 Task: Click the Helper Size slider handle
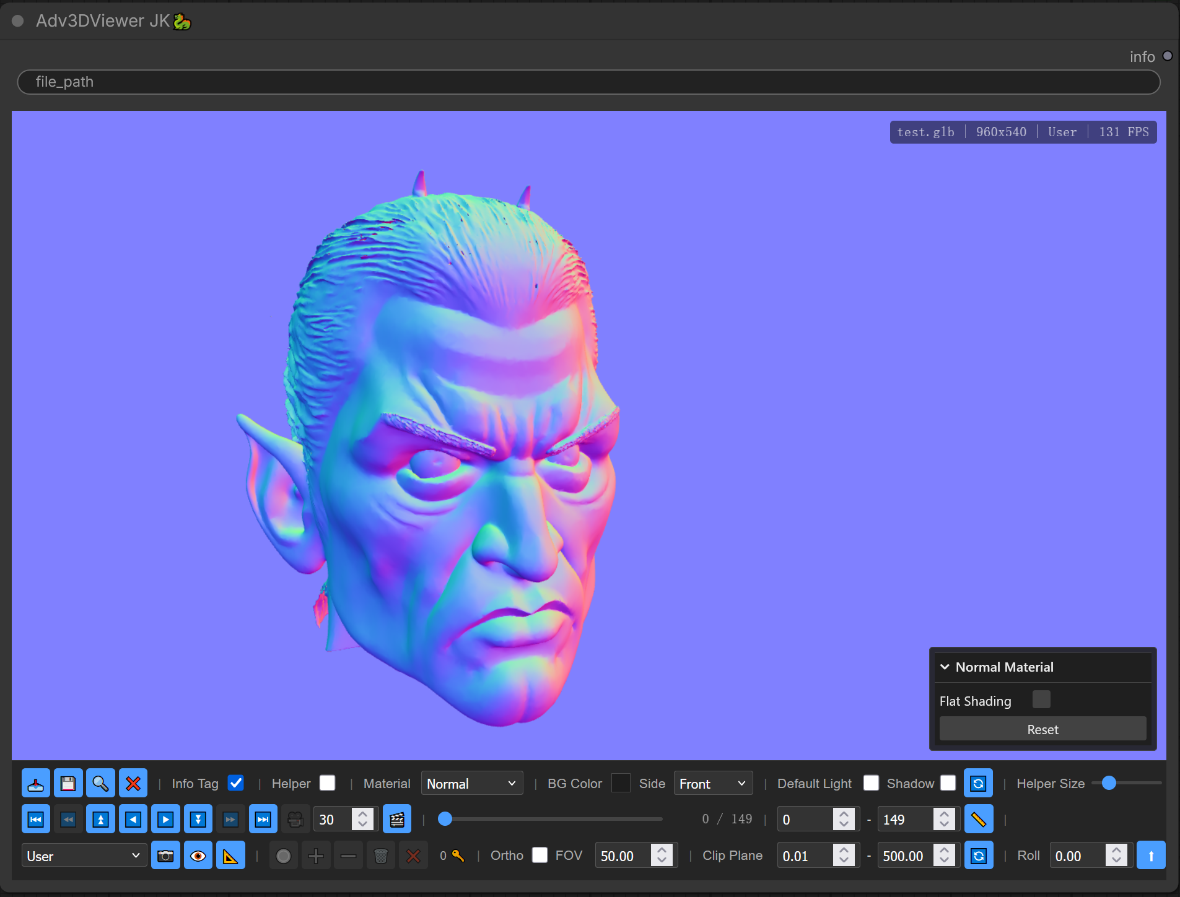pos(1109,783)
